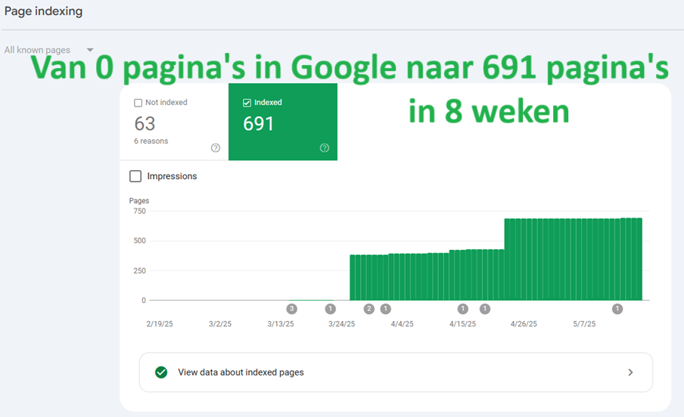684x417 pixels.
Task: Tick the Impressions checkbox
Action: tap(135, 176)
